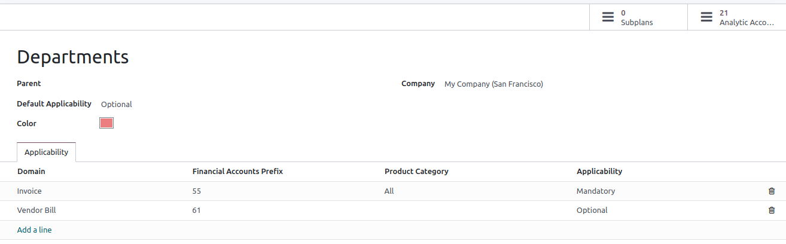This screenshot has height=244, width=786.
Task: Open the red Color picker swatch
Action: point(106,123)
